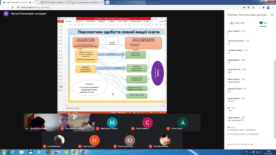Screen dimensions: 276x155
Task: Open the Windows Start button
Action: 3,152
